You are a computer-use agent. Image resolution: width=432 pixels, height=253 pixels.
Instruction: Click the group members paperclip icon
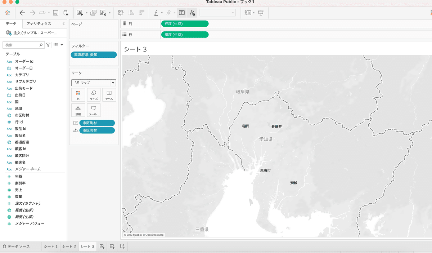[x=168, y=13]
